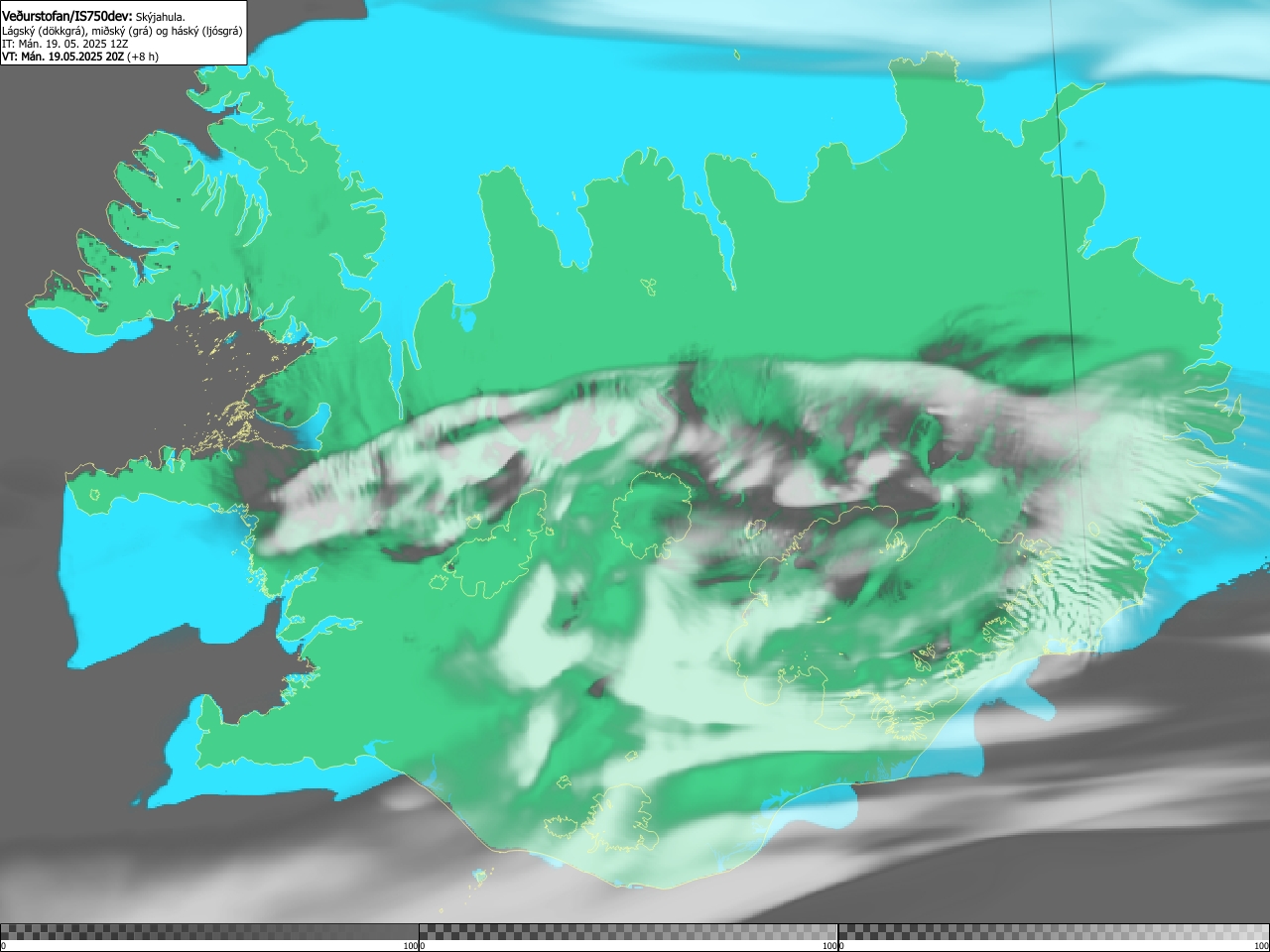Click the 'Veðurstofan/IS750dev:' title text

click(x=67, y=16)
